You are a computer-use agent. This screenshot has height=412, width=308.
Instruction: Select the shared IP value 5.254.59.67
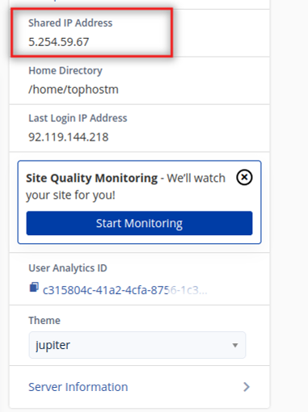click(59, 42)
